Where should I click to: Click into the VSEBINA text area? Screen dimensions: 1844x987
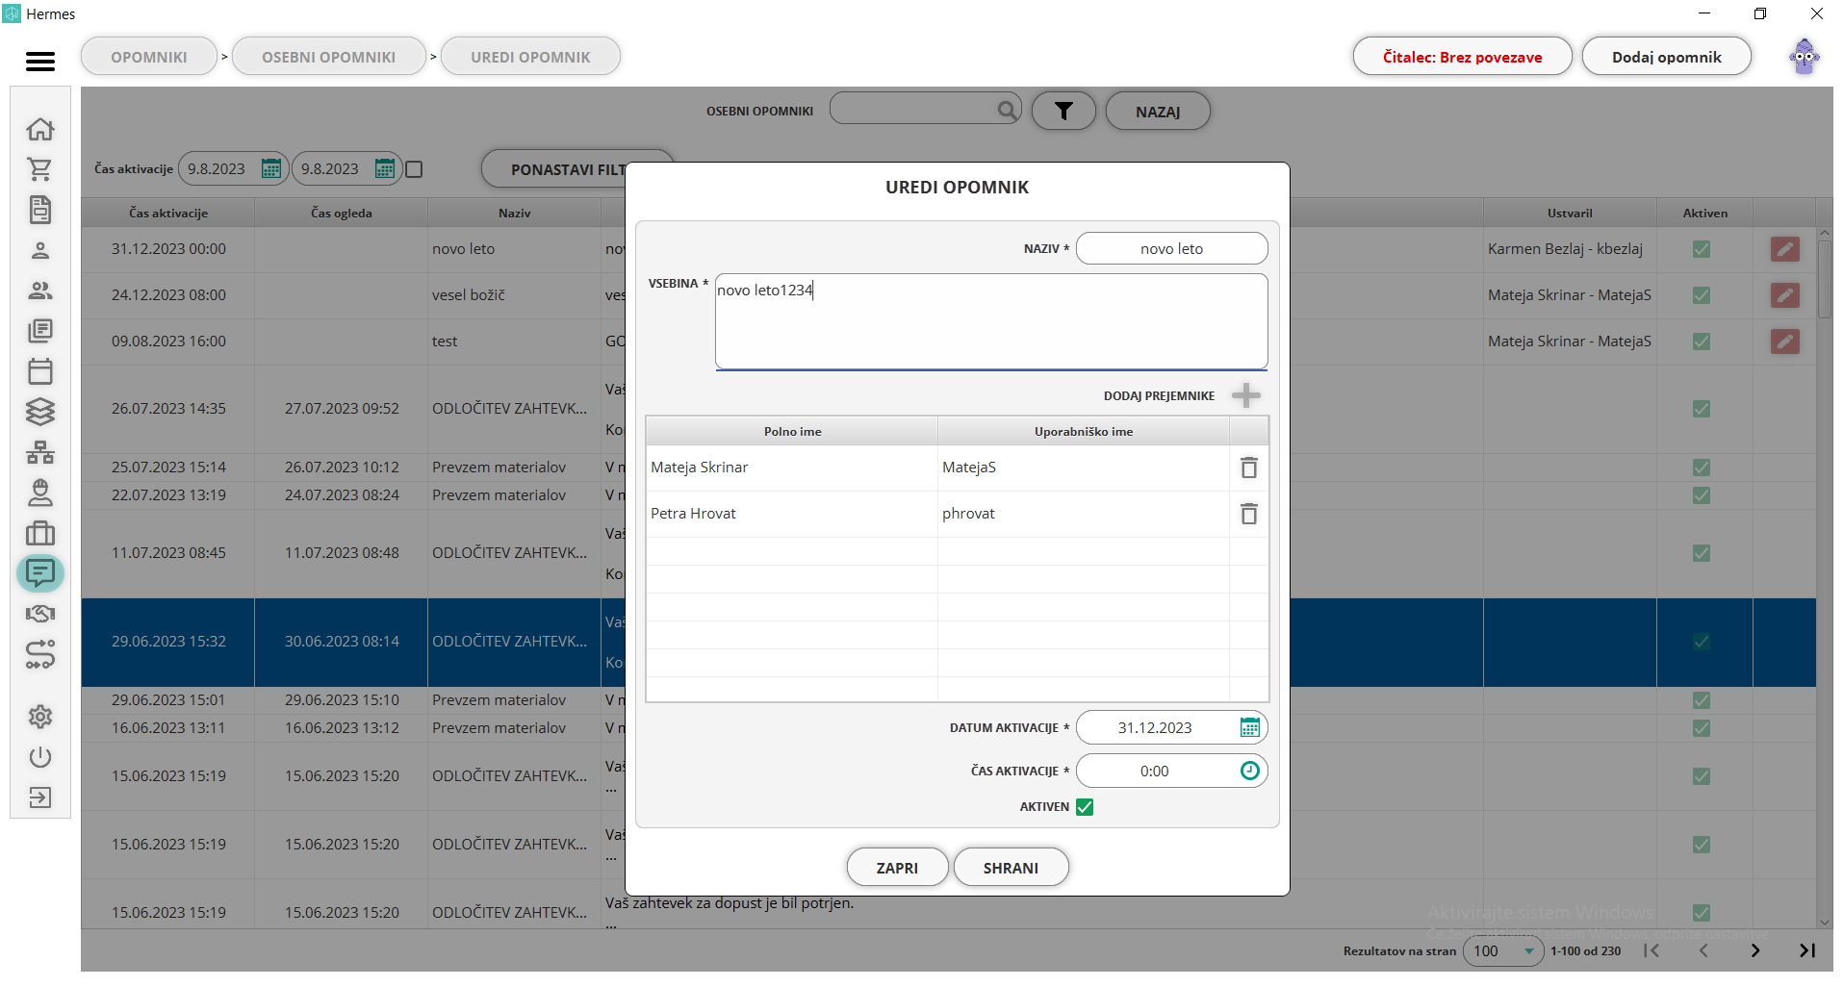[x=991, y=321]
